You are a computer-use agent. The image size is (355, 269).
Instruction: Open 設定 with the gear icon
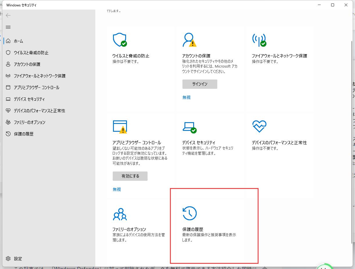(15, 259)
